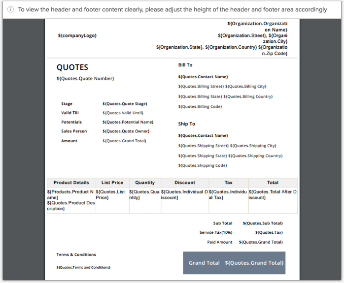Click the Tax column header in the table
Screen dimensions: 344x283
229,183
